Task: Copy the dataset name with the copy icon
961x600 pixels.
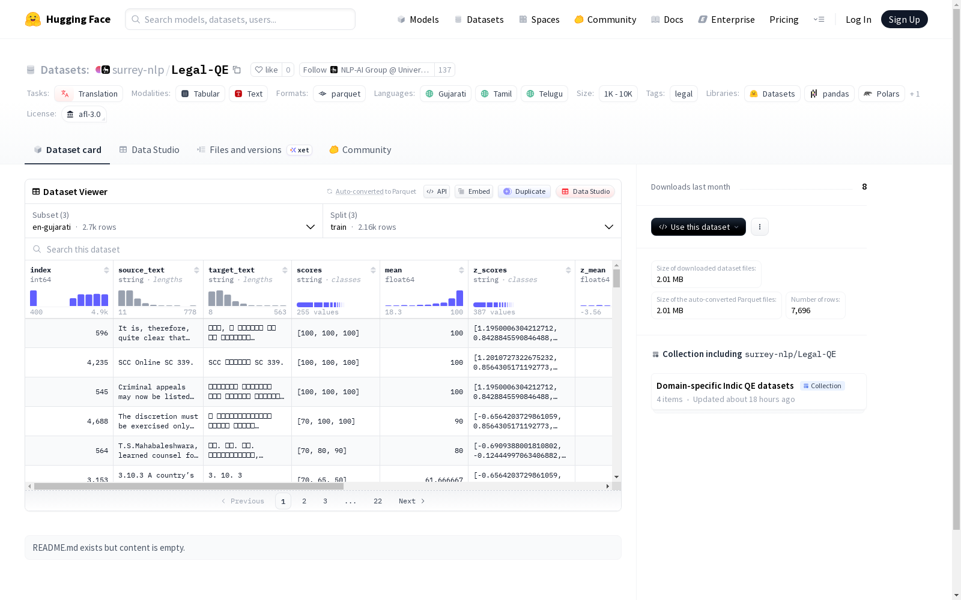Action: pyautogui.click(x=237, y=70)
